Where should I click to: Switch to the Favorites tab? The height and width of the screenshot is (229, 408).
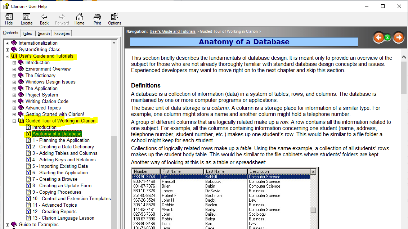pyautogui.click(x=62, y=33)
